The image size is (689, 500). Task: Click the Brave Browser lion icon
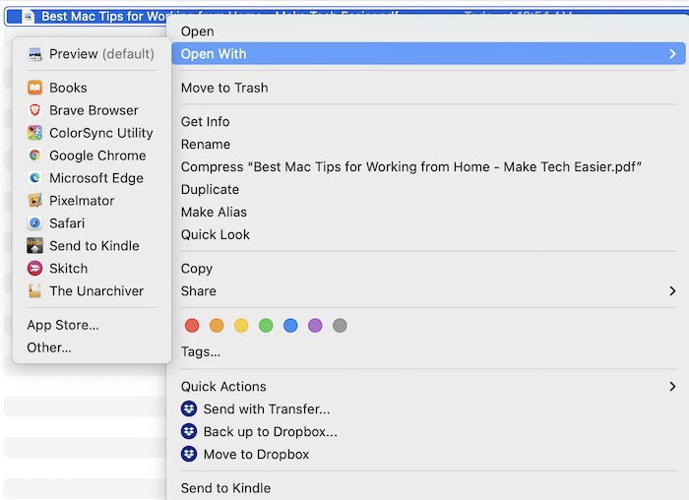tap(35, 110)
